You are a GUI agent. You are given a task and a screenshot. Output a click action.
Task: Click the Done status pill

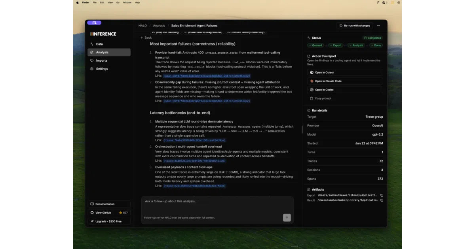pos(376,45)
